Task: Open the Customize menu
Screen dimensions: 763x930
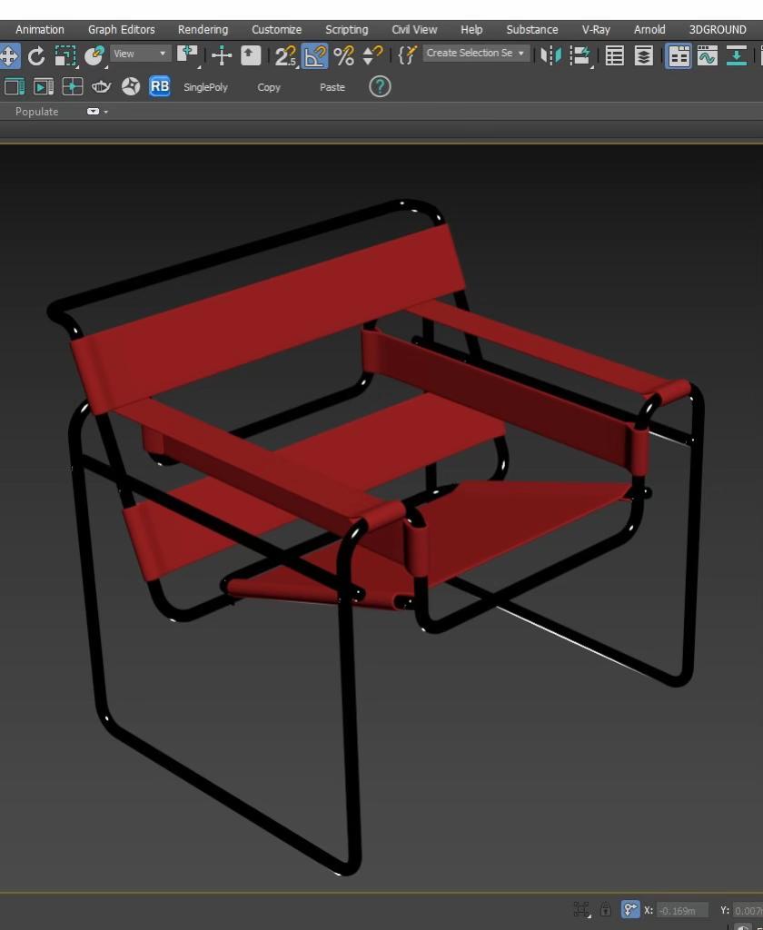Action: click(276, 30)
